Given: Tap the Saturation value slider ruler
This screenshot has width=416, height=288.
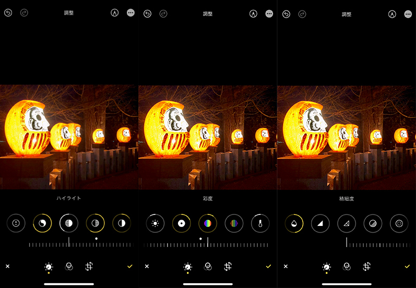Looking at the screenshot, I should [x=206, y=243].
